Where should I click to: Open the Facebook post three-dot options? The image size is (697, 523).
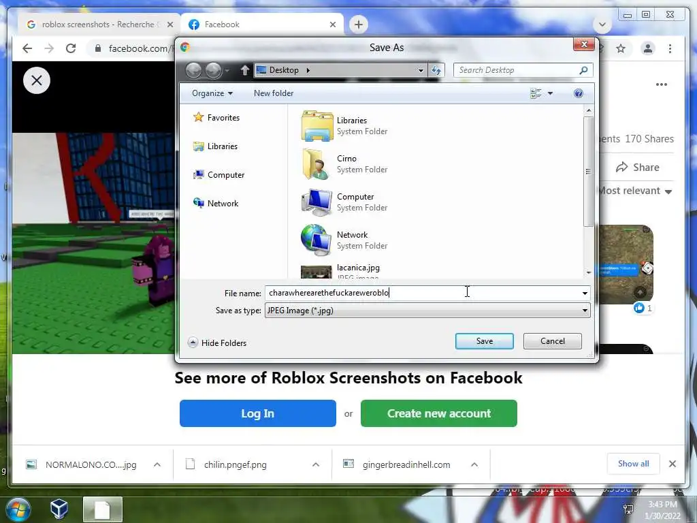click(x=662, y=84)
